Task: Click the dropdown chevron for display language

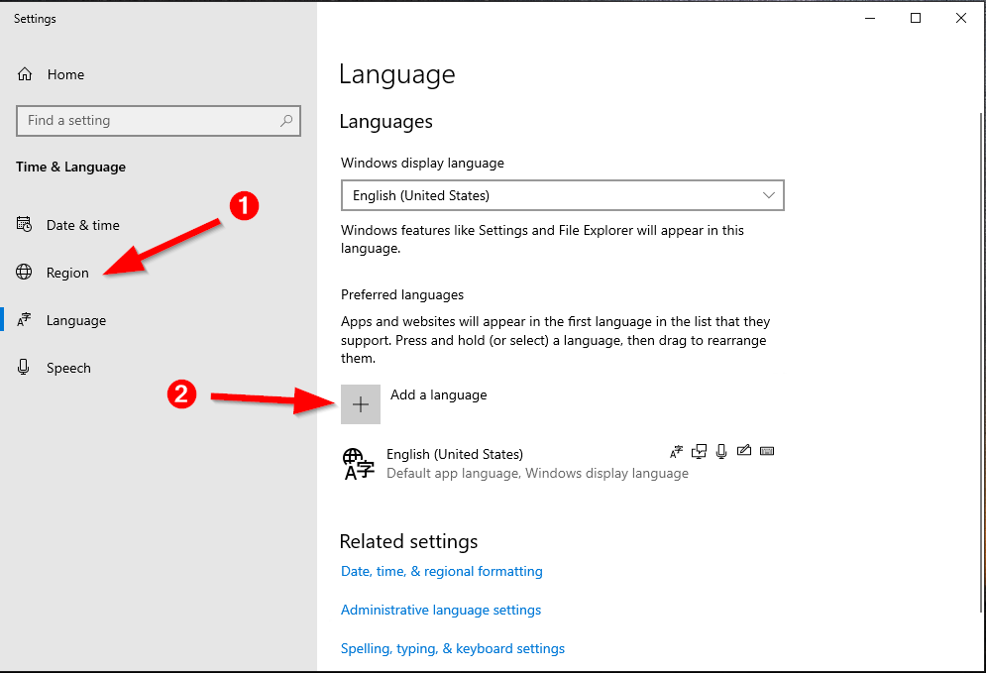Action: 769,195
